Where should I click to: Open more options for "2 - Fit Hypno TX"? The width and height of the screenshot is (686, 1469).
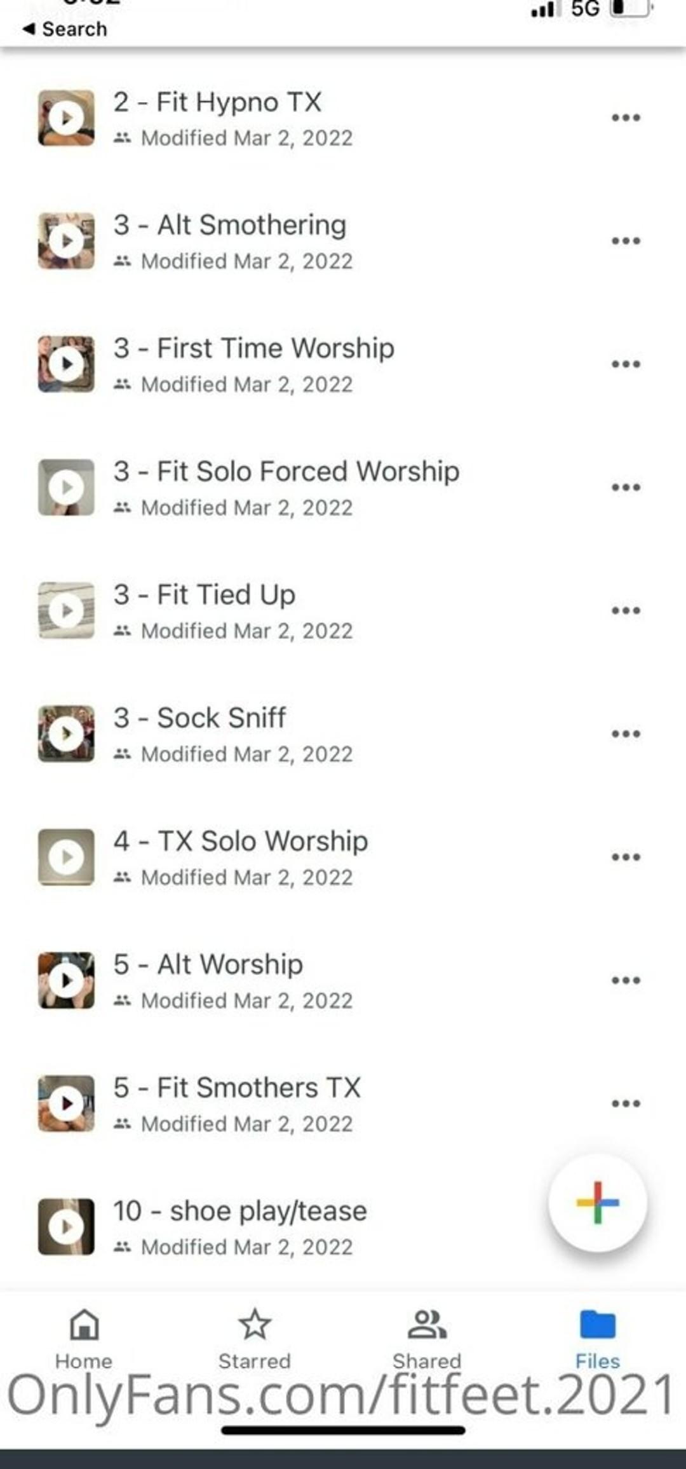pyautogui.click(x=626, y=118)
